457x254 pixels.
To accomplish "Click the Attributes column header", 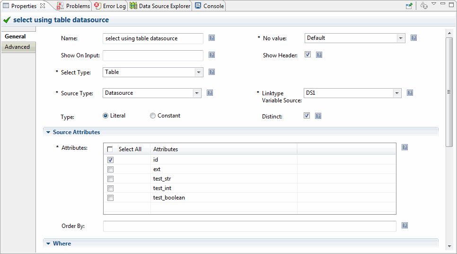I will pos(224,149).
